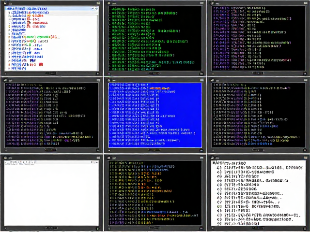Click the right-corner title icon of the tree-list window
The width and height of the screenshot is (310, 232).
tap(98, 3)
